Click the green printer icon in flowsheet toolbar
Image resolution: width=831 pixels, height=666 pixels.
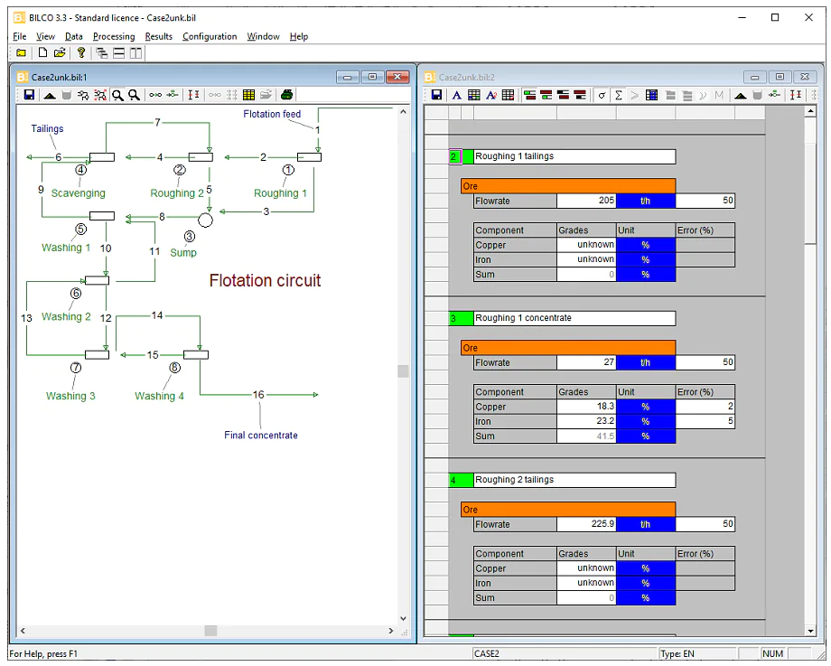coord(286,95)
